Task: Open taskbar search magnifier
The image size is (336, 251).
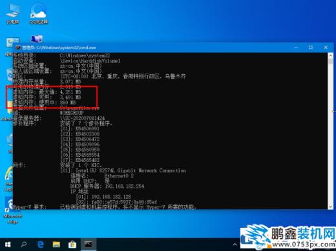Action: pyautogui.click(x=24, y=245)
